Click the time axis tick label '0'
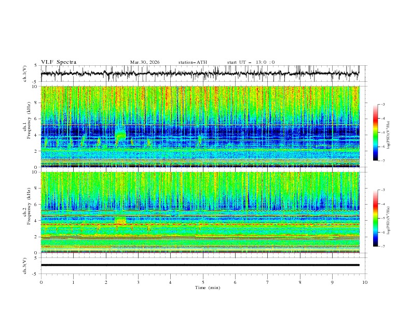Viewport: 411px width, 317px height. (x=41, y=282)
